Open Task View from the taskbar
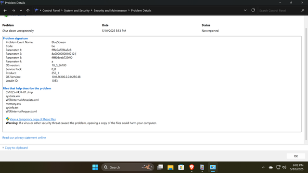Screen dimensions: 308x173 coord(160,167)
